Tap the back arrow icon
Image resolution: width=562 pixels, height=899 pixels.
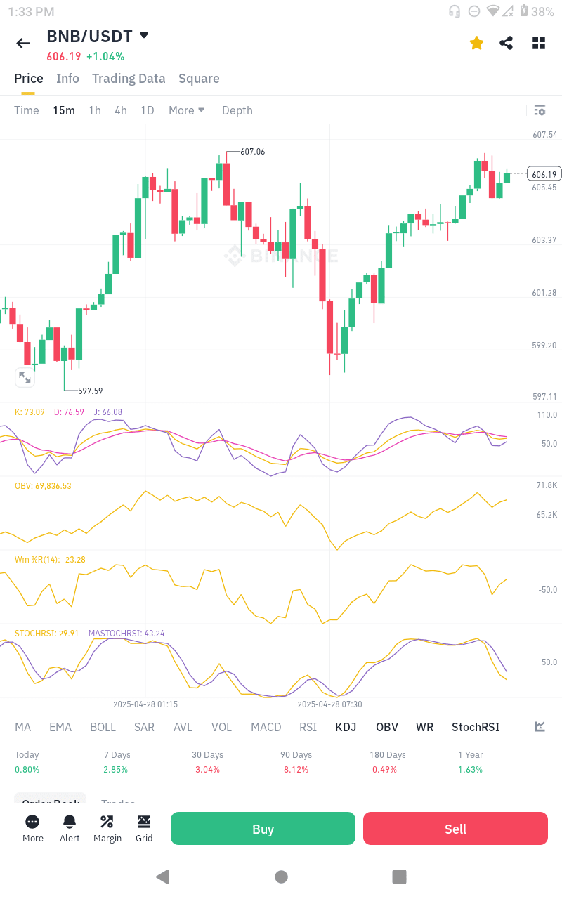[23, 44]
